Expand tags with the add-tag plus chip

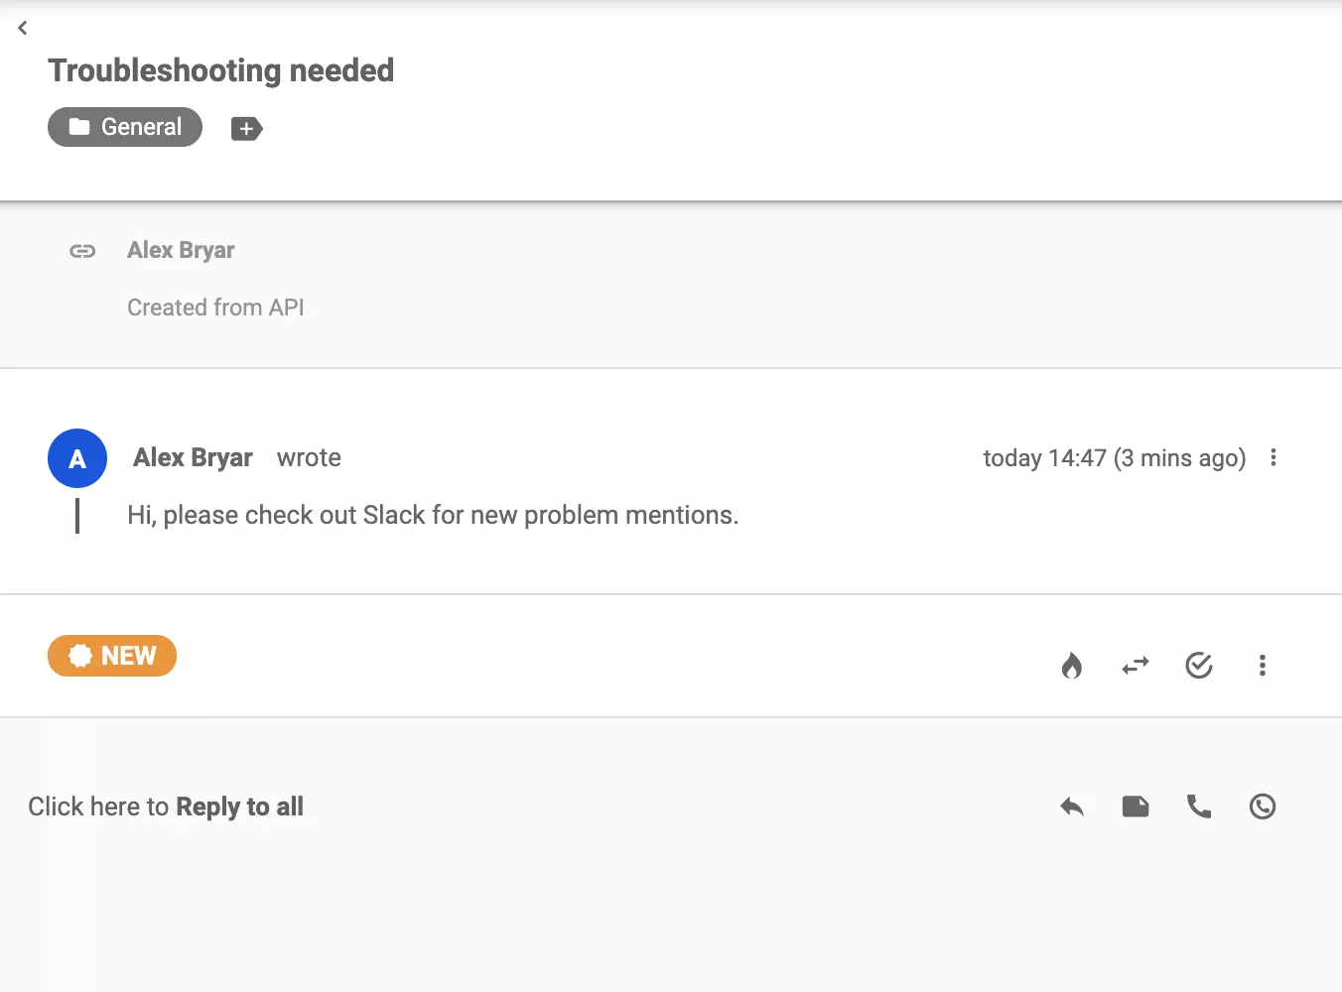[x=246, y=128]
